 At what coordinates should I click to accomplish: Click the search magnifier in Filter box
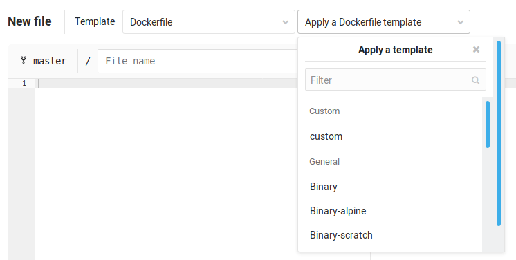tap(475, 80)
